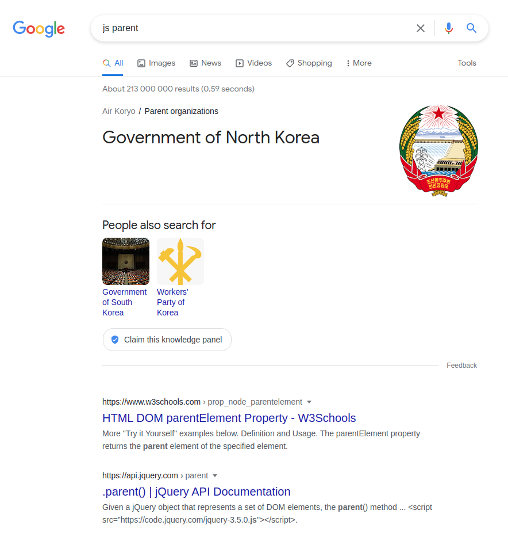This screenshot has height=533, width=508.
Task: Start voice search with microphone icon
Action: click(449, 28)
